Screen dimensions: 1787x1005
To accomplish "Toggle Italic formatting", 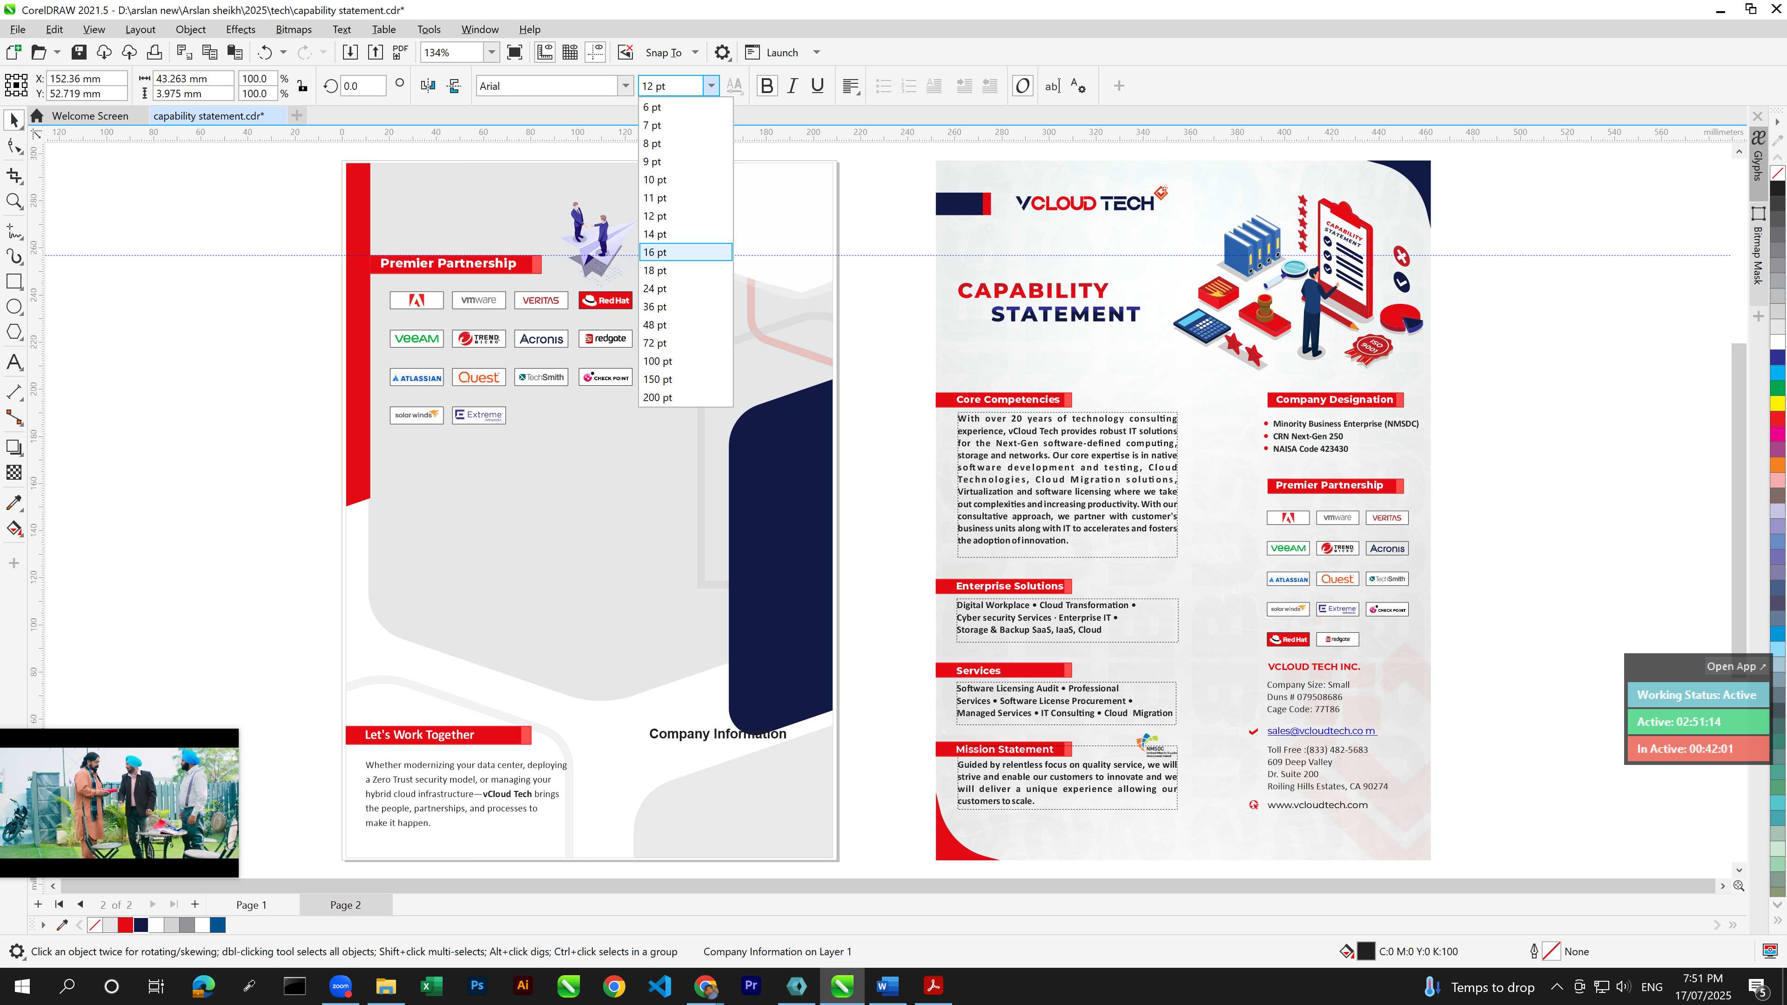I will 792,86.
